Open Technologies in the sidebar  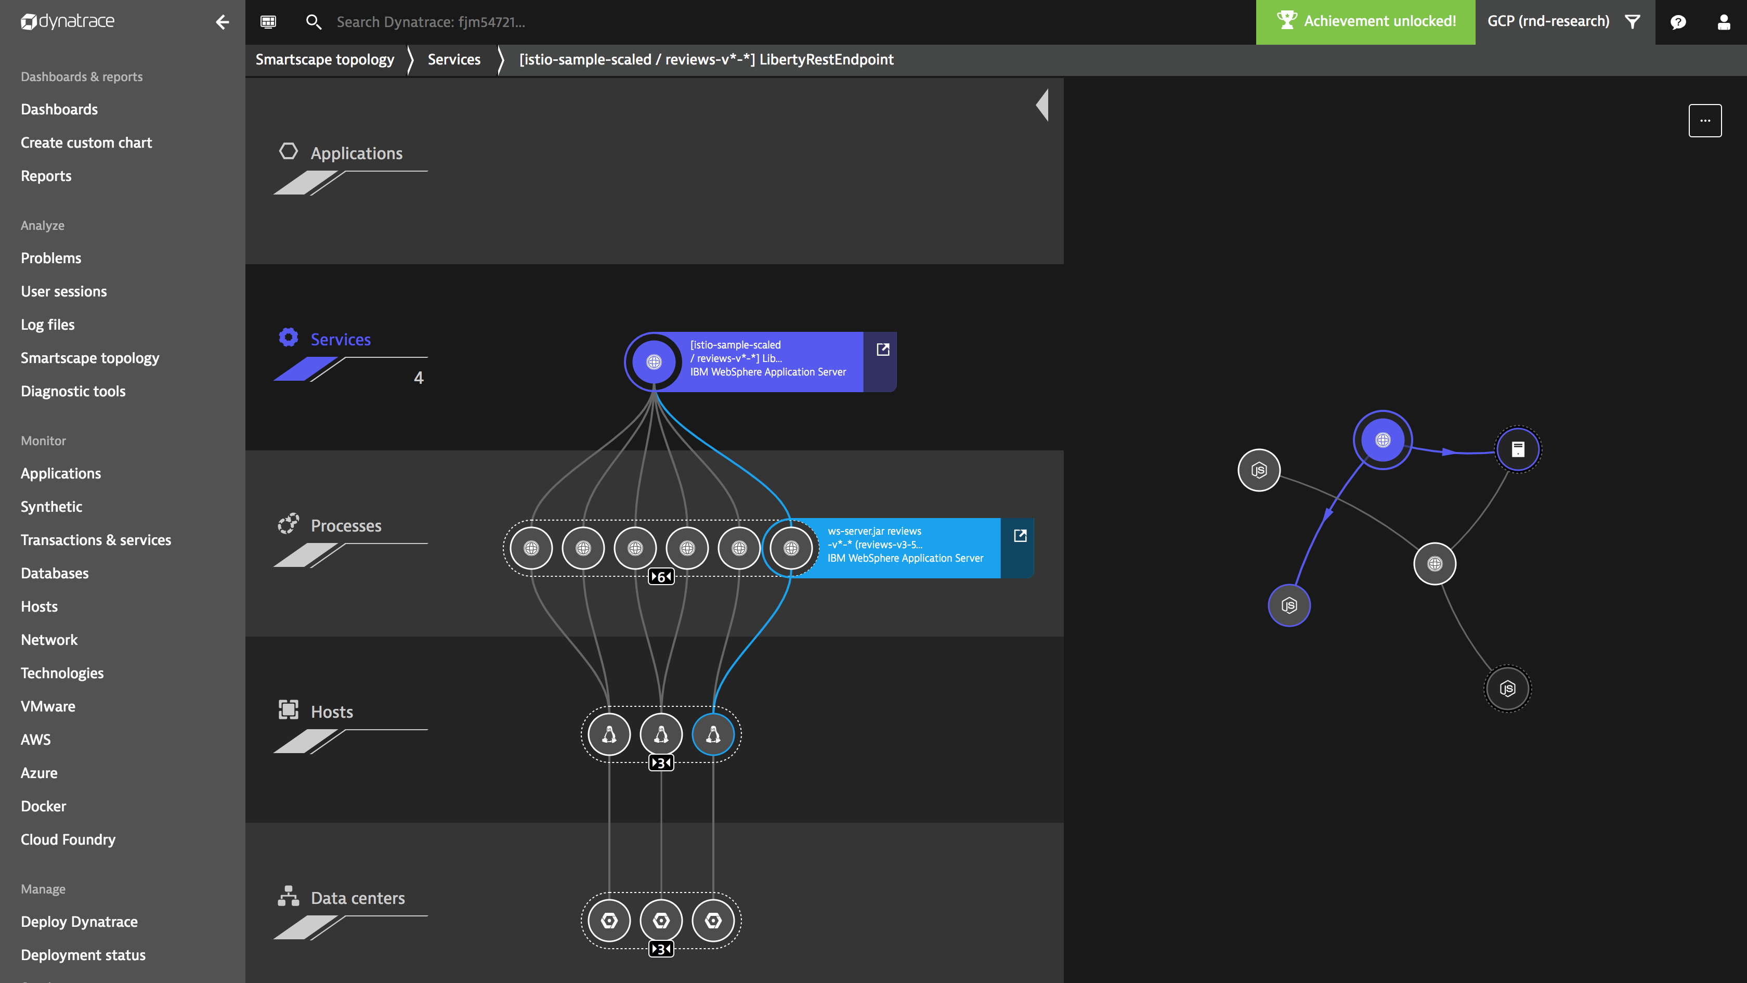[x=62, y=673]
